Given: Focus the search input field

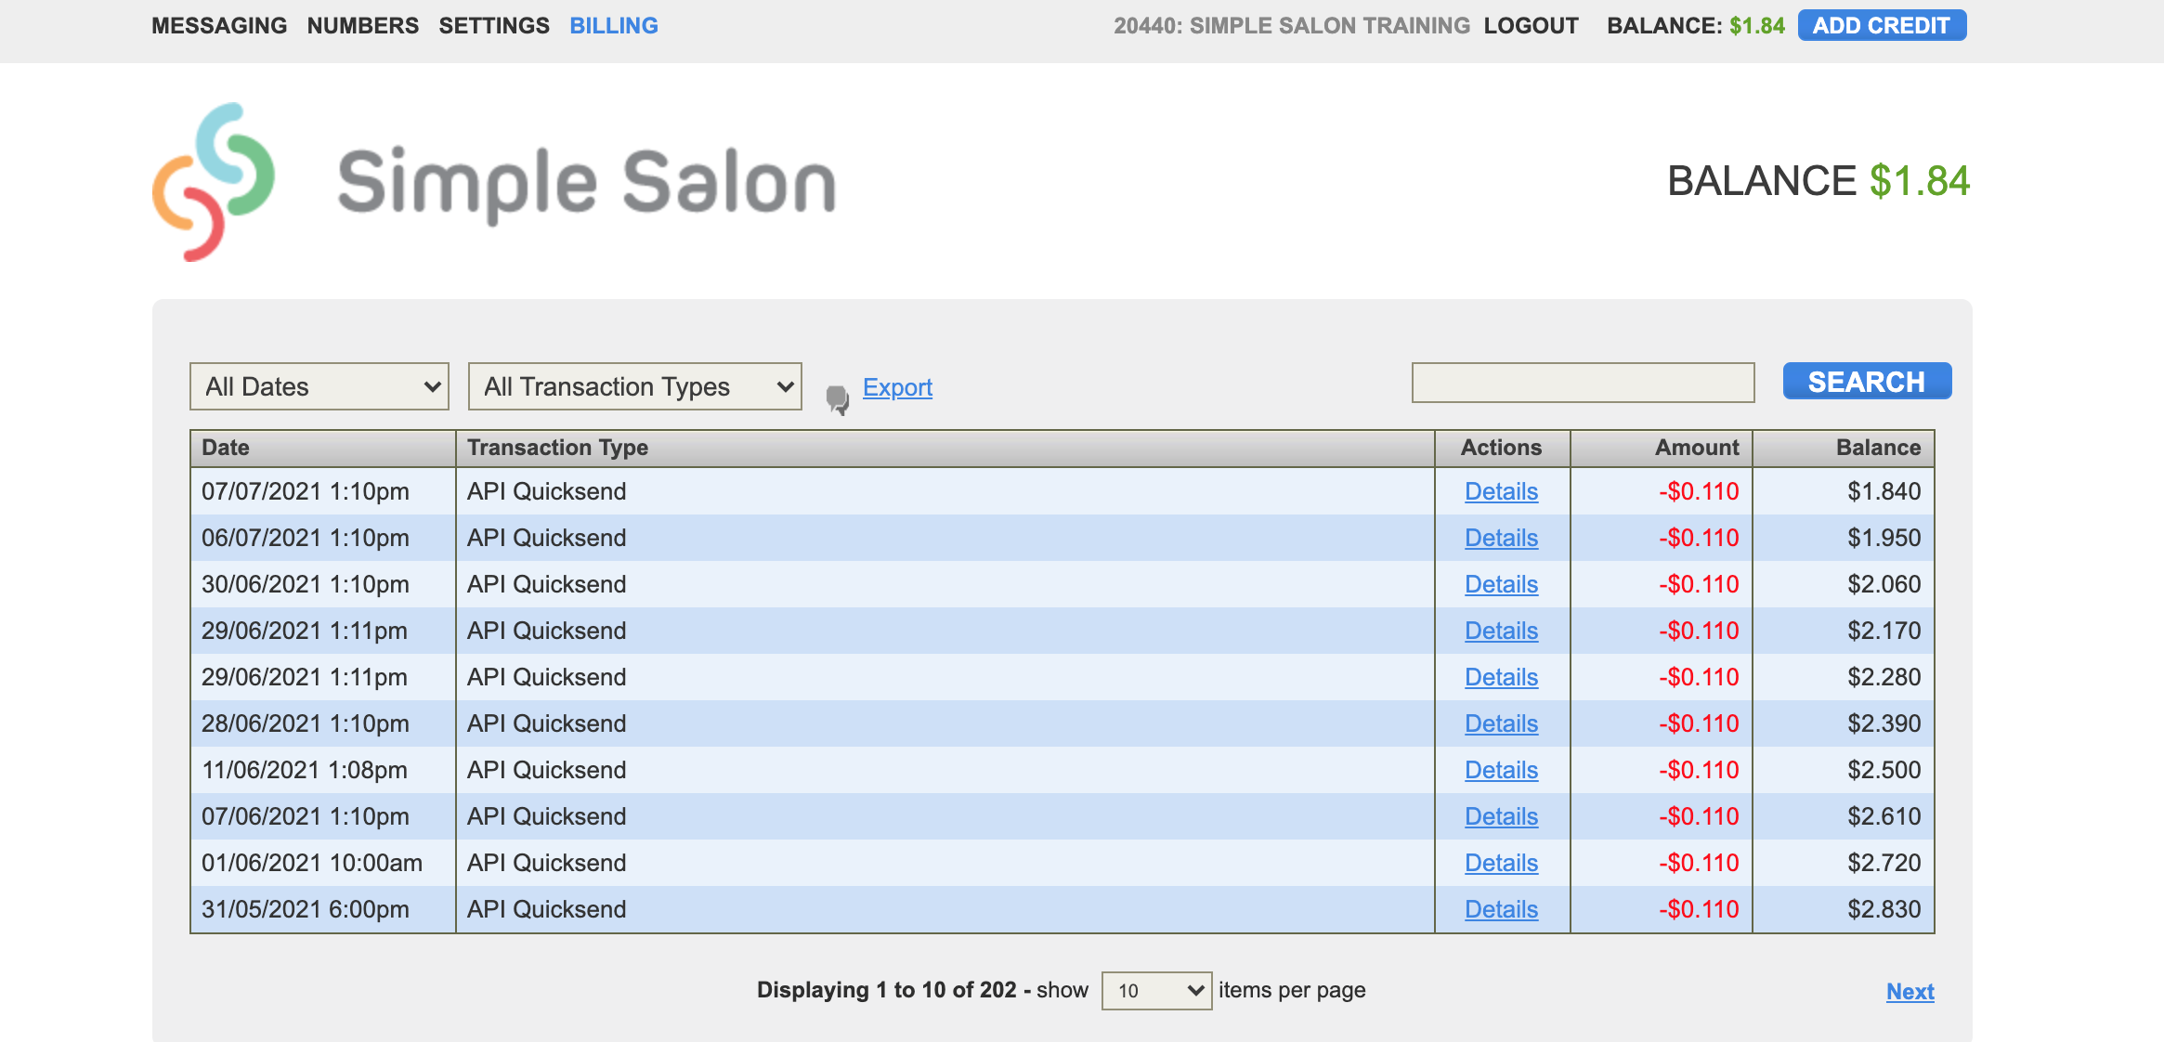Looking at the screenshot, I should 1583,383.
